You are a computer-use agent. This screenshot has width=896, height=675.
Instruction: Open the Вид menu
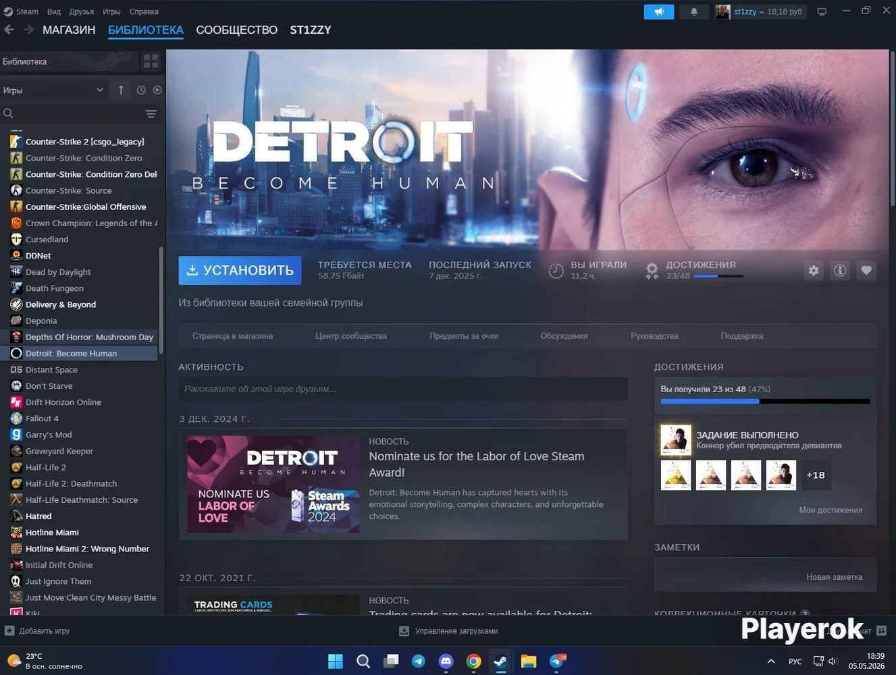point(54,11)
